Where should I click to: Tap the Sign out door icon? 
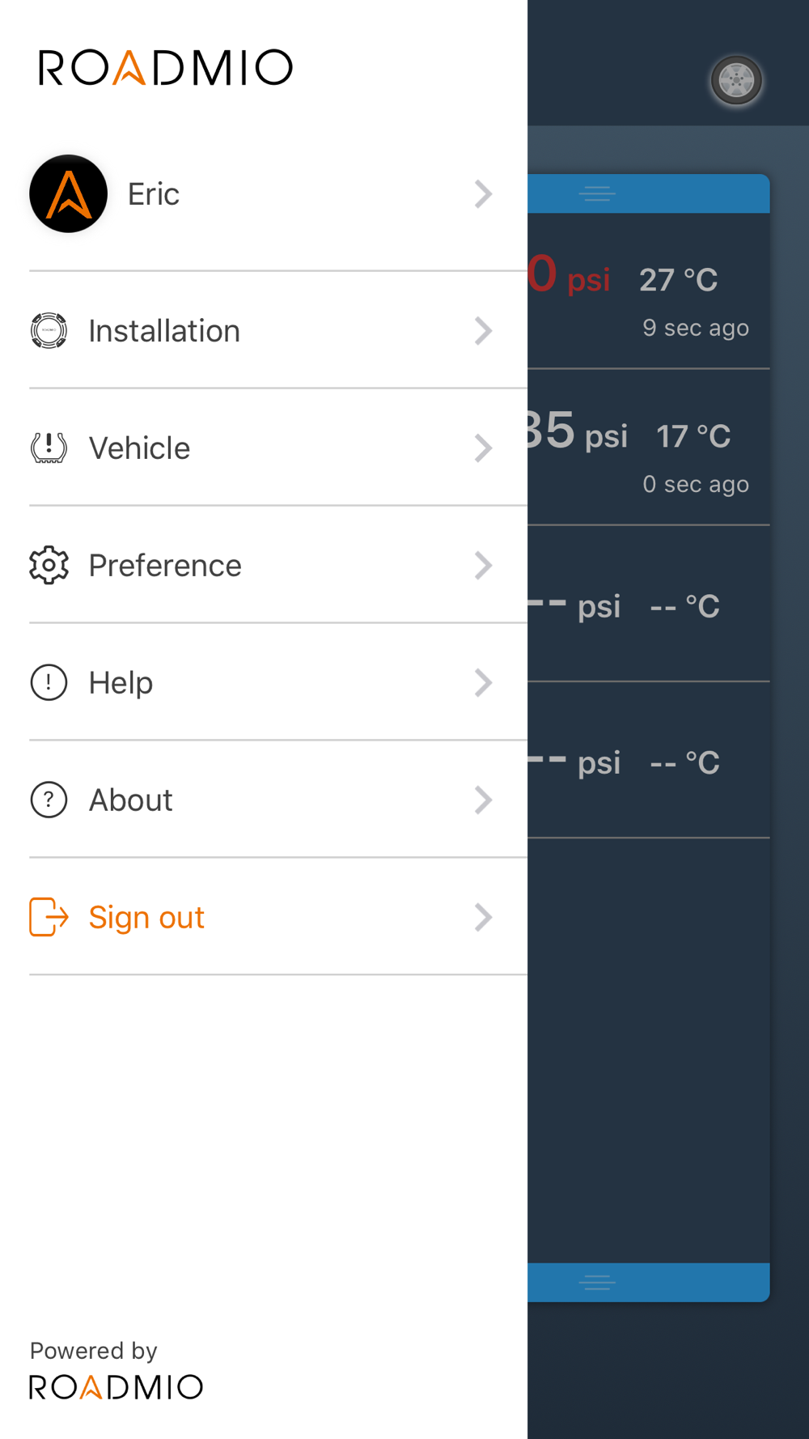click(x=49, y=917)
